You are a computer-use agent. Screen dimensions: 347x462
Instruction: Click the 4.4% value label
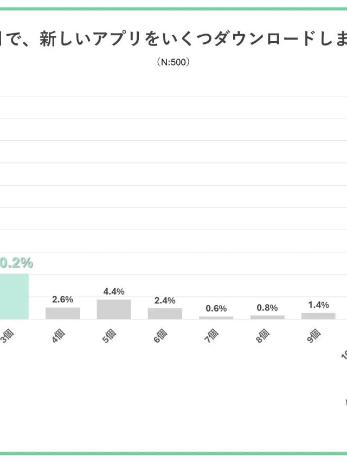tap(114, 291)
